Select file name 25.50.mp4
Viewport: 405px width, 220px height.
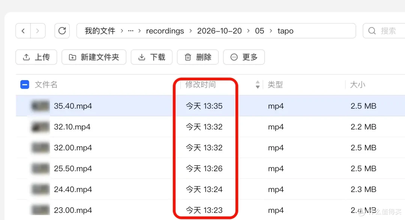[73, 169]
